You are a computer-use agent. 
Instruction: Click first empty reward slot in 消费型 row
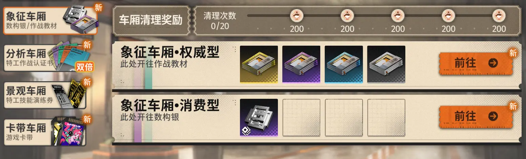[x=301, y=118]
